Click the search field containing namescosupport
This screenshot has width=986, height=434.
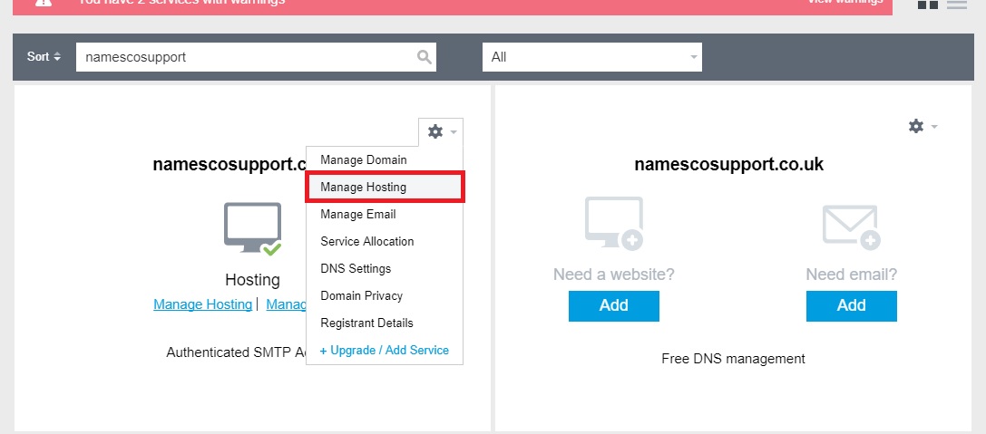[x=256, y=57]
